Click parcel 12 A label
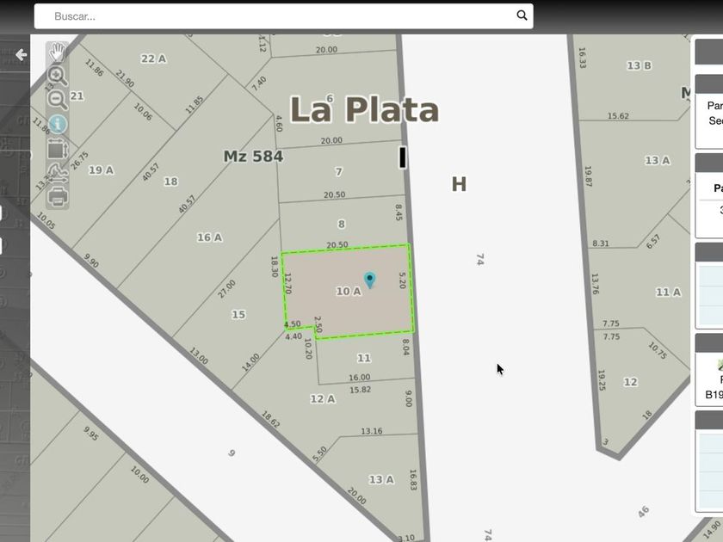 (322, 399)
